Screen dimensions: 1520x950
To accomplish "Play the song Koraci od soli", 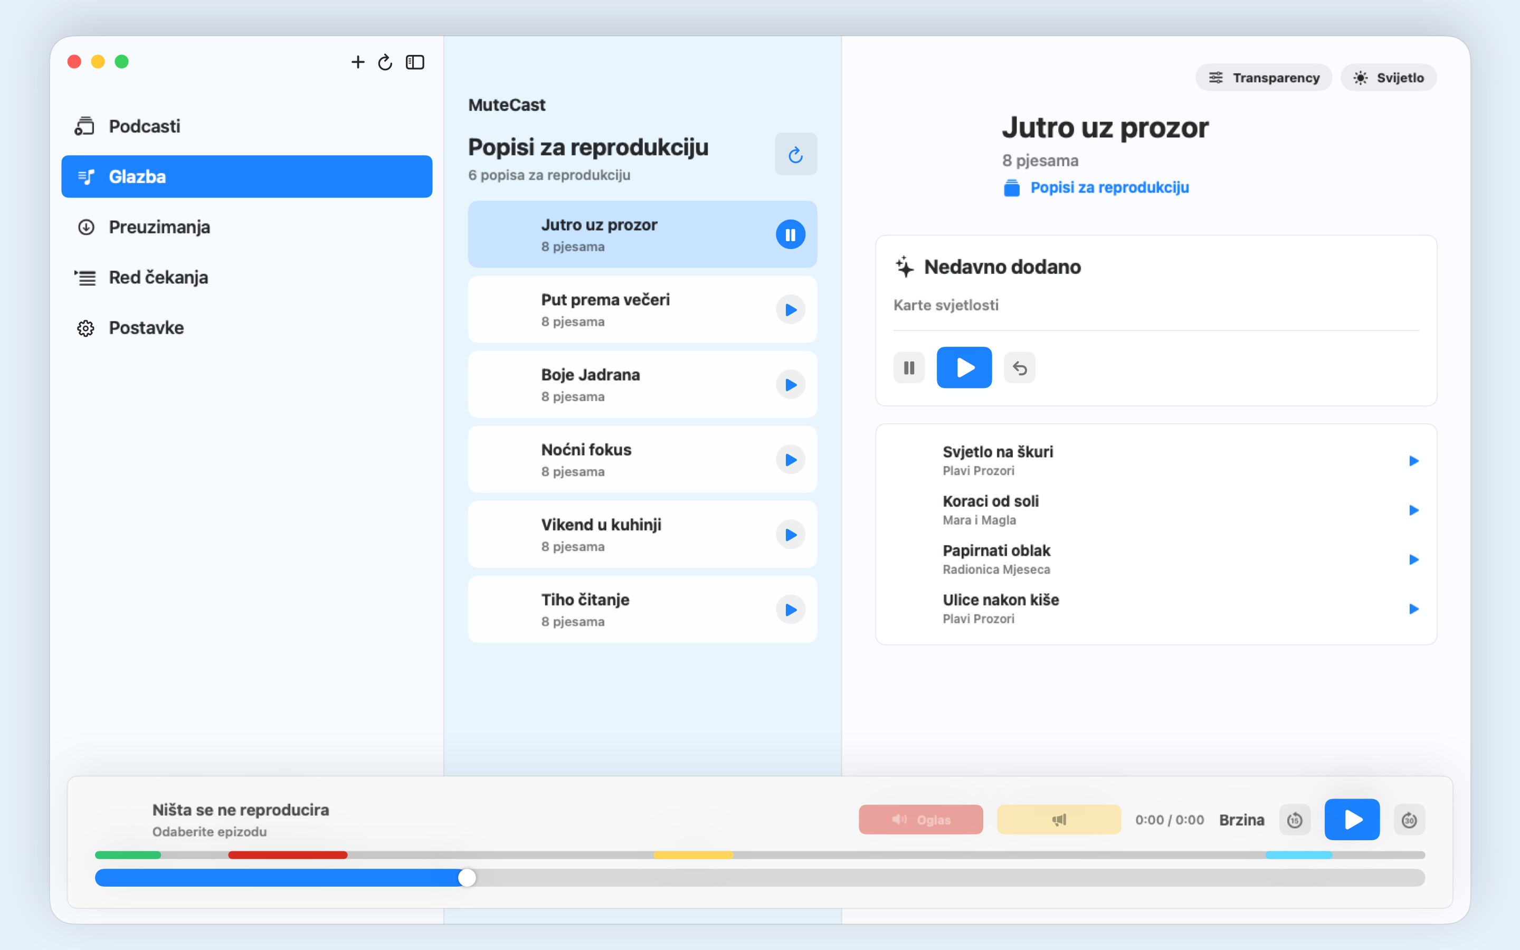I will click(x=1413, y=510).
